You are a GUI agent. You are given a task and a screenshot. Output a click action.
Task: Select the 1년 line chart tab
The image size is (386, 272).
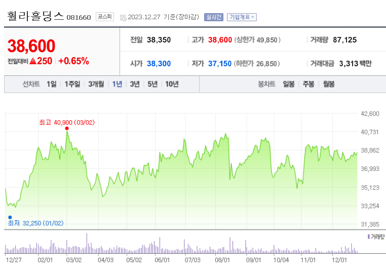[117, 84]
